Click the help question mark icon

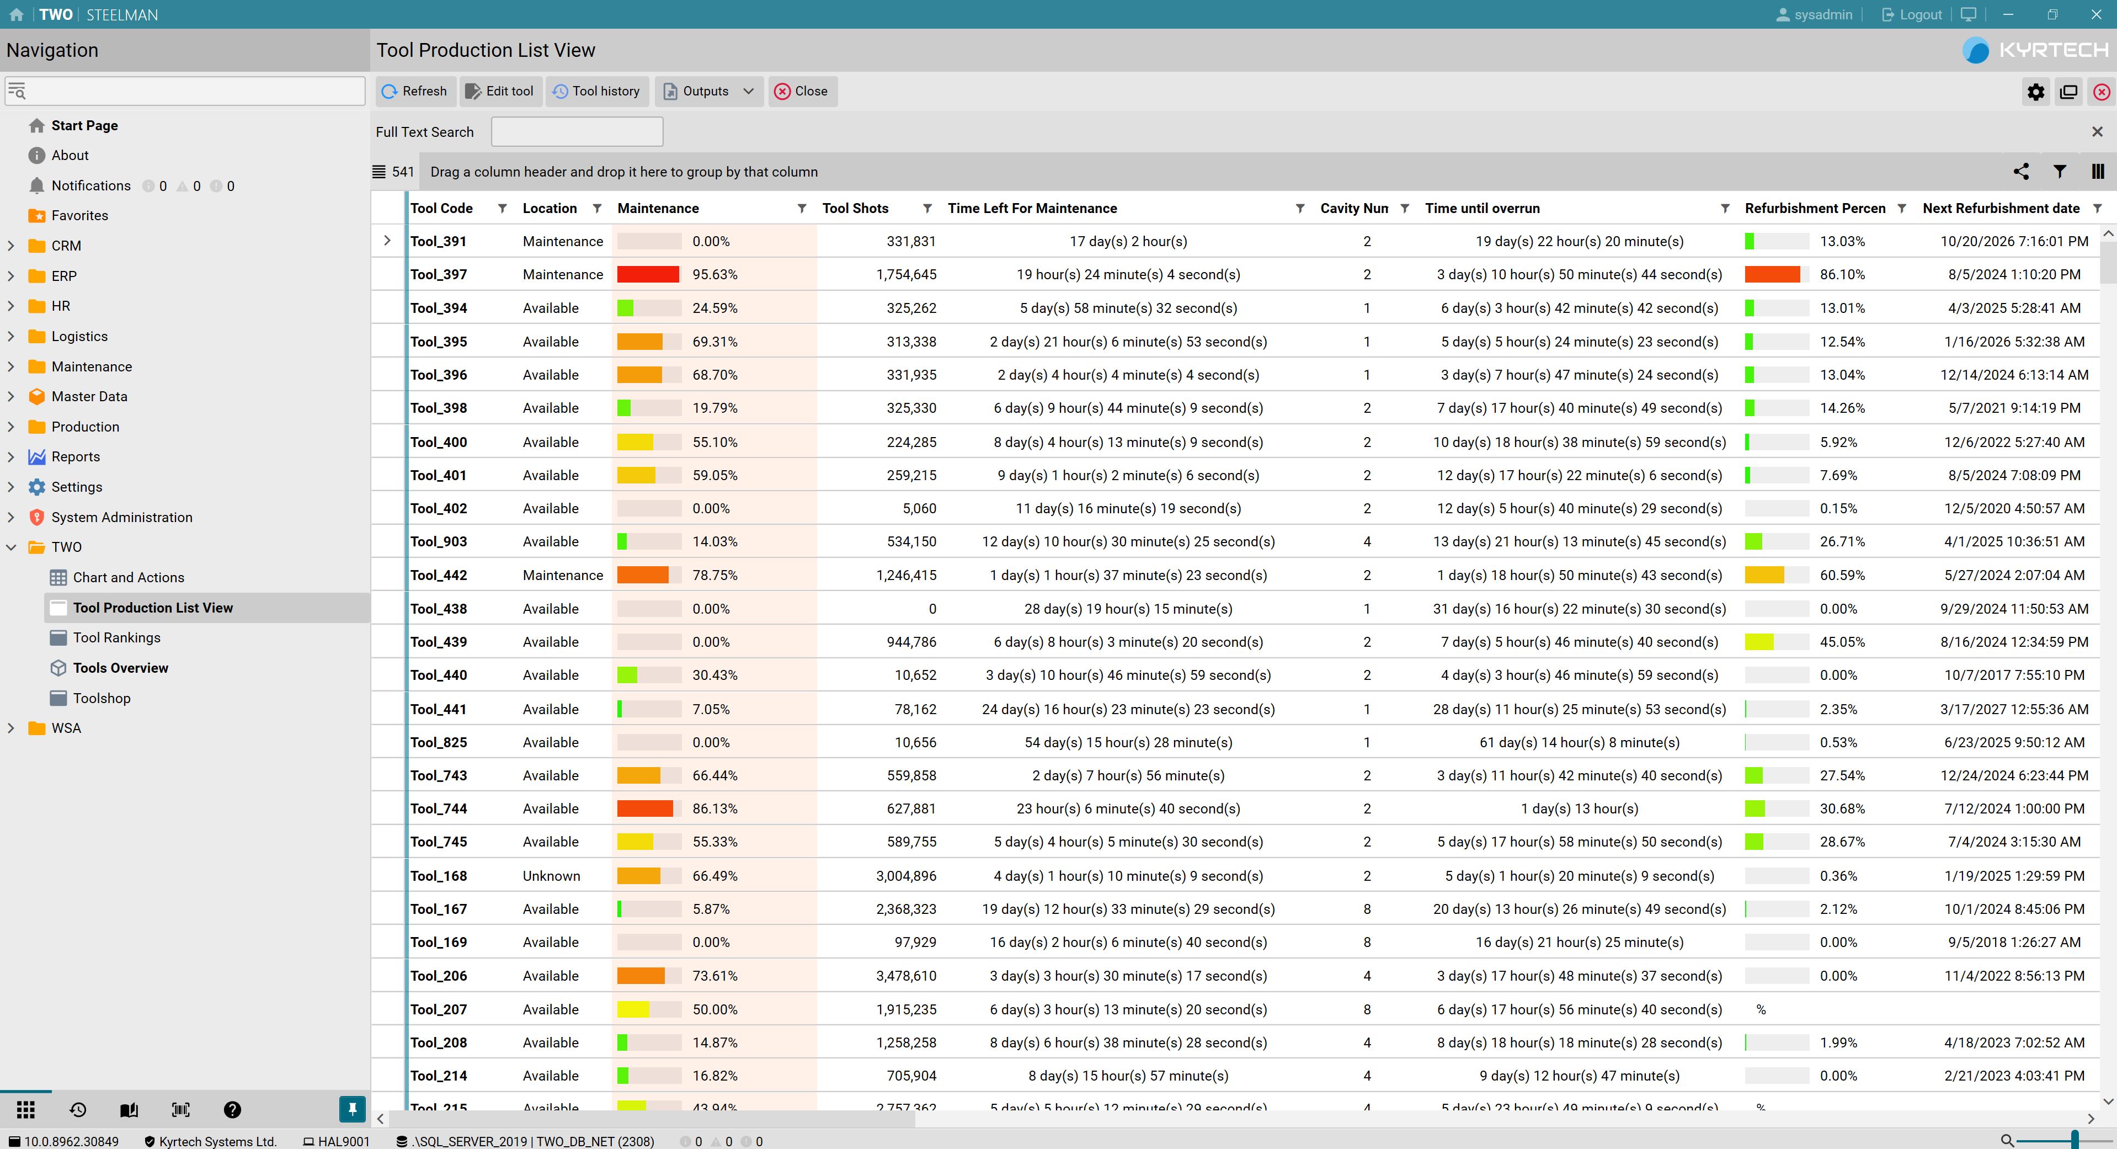click(x=233, y=1110)
